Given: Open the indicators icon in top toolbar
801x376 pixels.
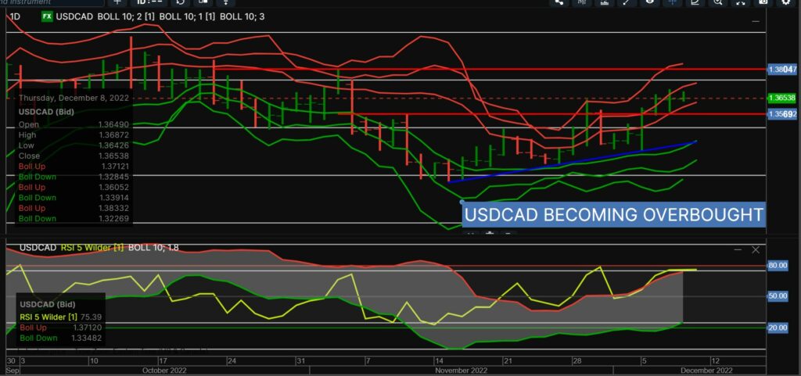Looking at the screenshot, I should 581,3.
